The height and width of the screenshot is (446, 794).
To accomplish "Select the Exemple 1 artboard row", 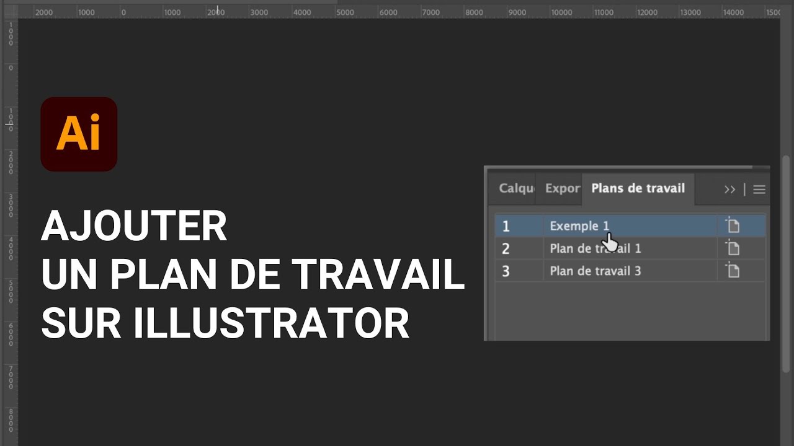I will 630,226.
